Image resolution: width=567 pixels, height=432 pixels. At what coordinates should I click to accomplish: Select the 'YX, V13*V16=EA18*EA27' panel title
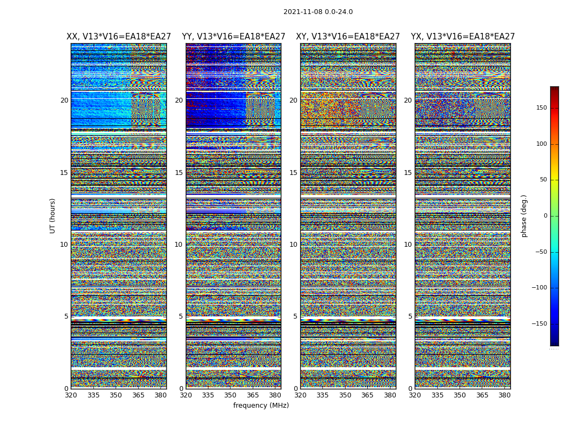pyautogui.click(x=463, y=37)
